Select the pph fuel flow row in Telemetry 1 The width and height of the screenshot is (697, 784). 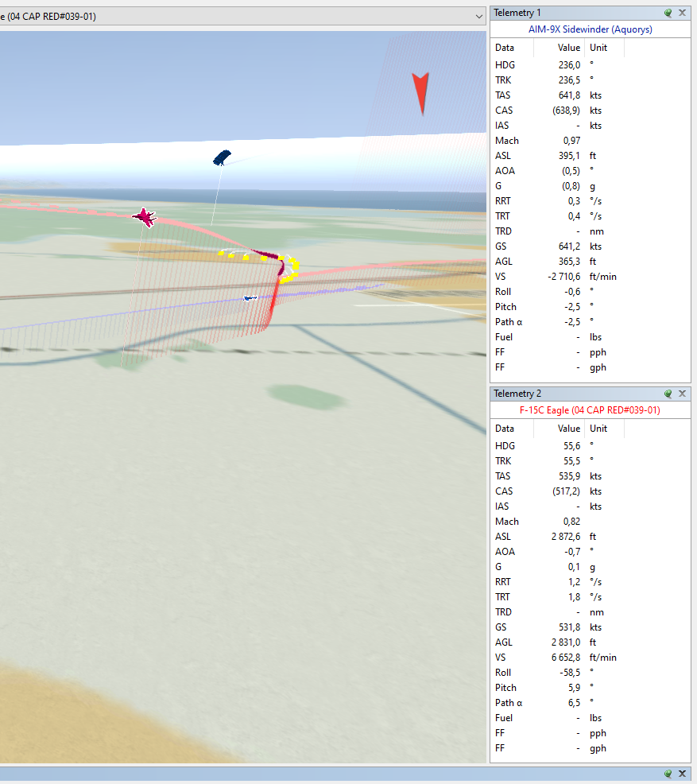click(590, 352)
